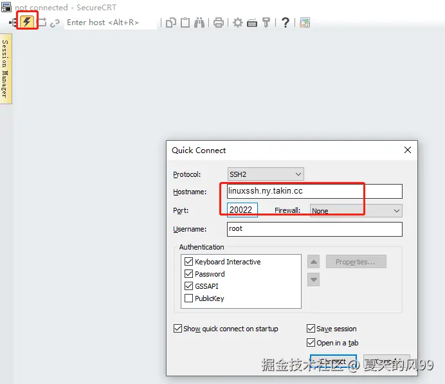Click the Username: label
Screen dimensions: 445x384
click(x=190, y=229)
